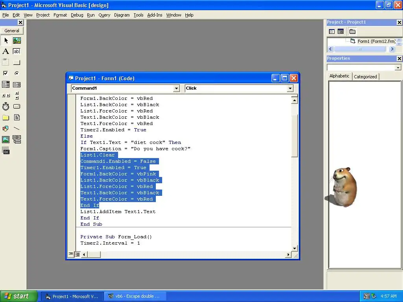Close the Project explorer panel

coord(399,22)
